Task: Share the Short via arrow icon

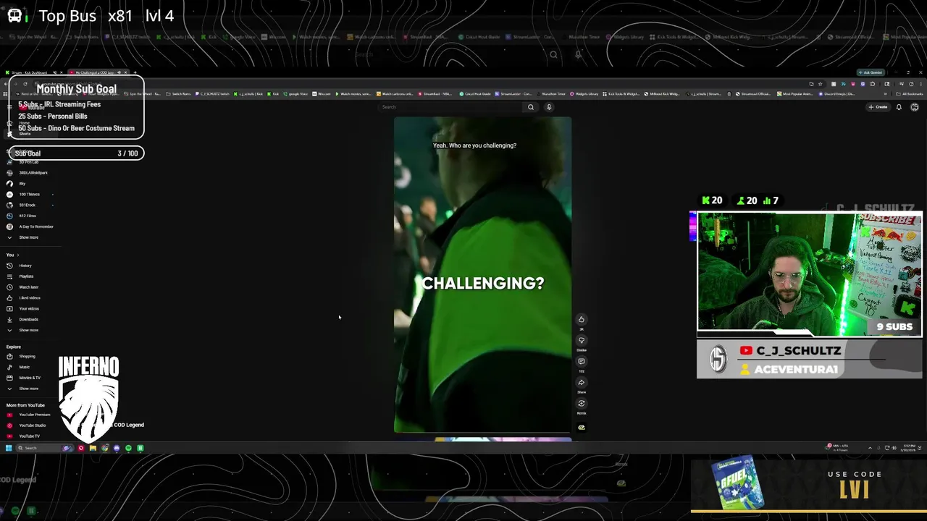Action: point(581,382)
